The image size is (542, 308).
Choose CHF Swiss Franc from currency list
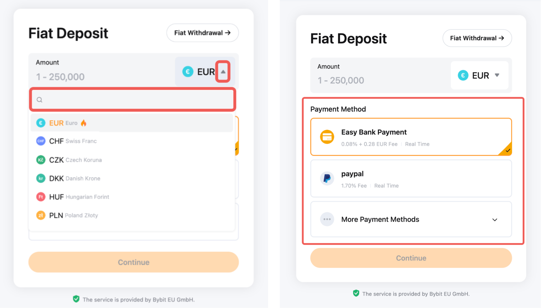pyautogui.click(x=73, y=141)
